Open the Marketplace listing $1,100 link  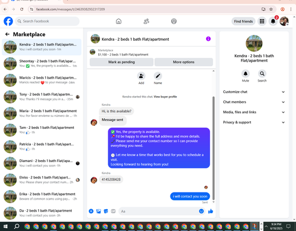(x=123, y=54)
